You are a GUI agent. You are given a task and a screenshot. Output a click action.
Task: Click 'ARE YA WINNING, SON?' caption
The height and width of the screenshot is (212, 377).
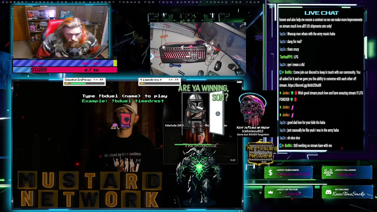click(203, 92)
